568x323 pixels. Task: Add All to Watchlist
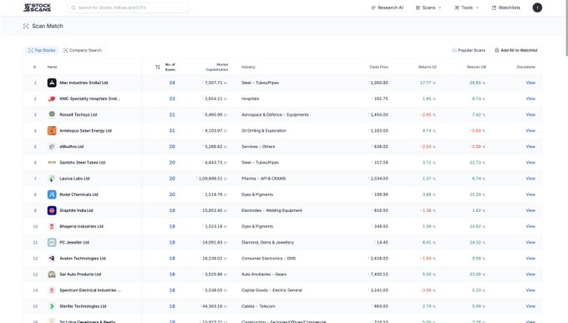516,50
